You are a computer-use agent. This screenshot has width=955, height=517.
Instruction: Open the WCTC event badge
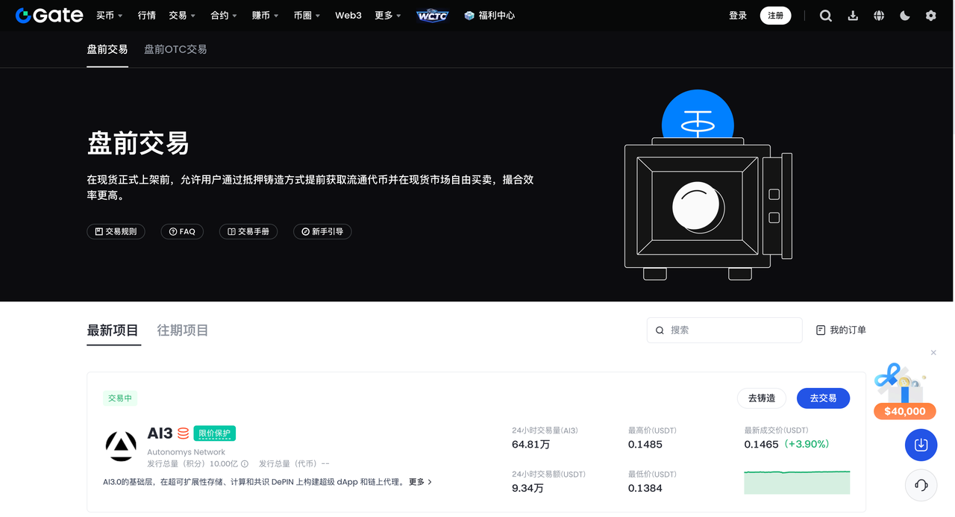tap(432, 16)
